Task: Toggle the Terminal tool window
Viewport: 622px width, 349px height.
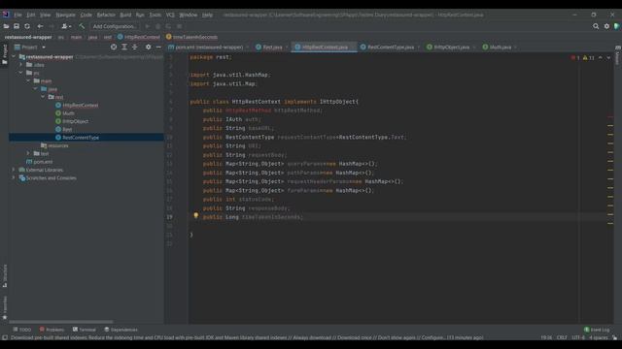Action: (x=85, y=330)
